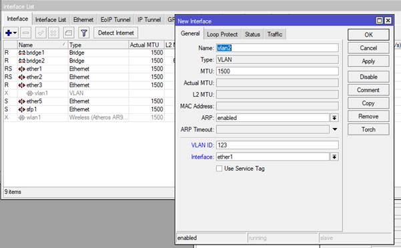401x248 pixels.
Task: Click the checkmark enable toolbar icon
Action: pos(41,33)
